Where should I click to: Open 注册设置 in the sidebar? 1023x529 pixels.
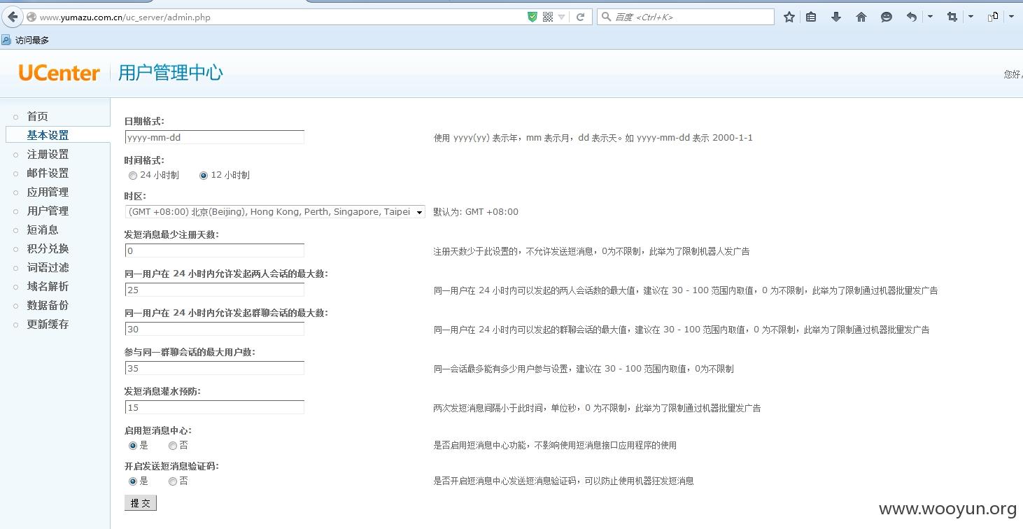48,154
